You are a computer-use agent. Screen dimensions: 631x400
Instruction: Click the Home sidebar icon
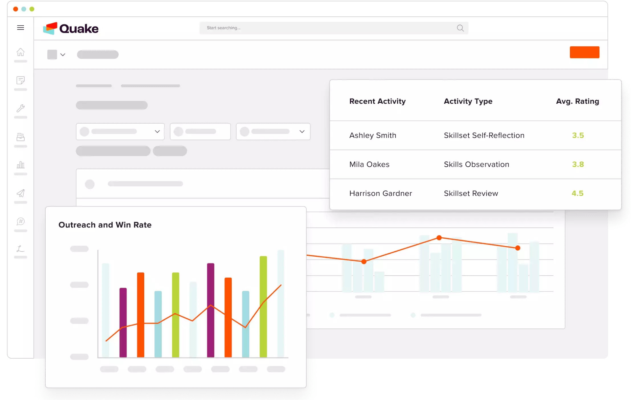pyautogui.click(x=20, y=52)
